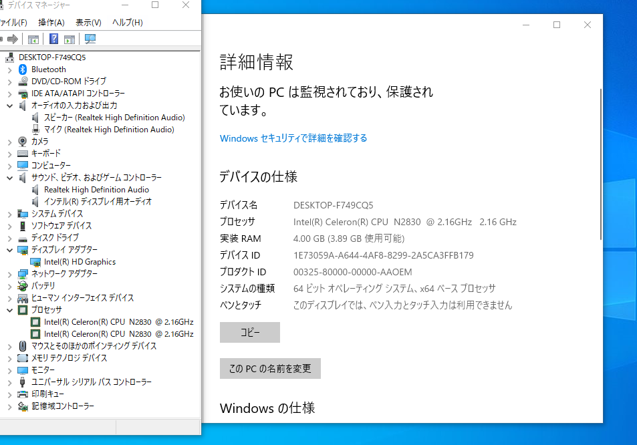Open the ファイル(F) menu
This screenshot has height=445, width=637.
[13, 22]
